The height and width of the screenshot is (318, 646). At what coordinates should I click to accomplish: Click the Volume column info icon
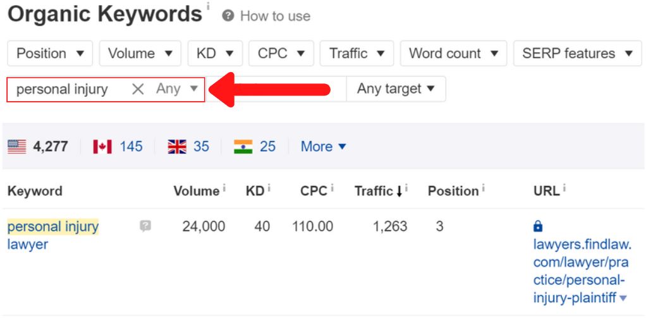pyautogui.click(x=224, y=188)
